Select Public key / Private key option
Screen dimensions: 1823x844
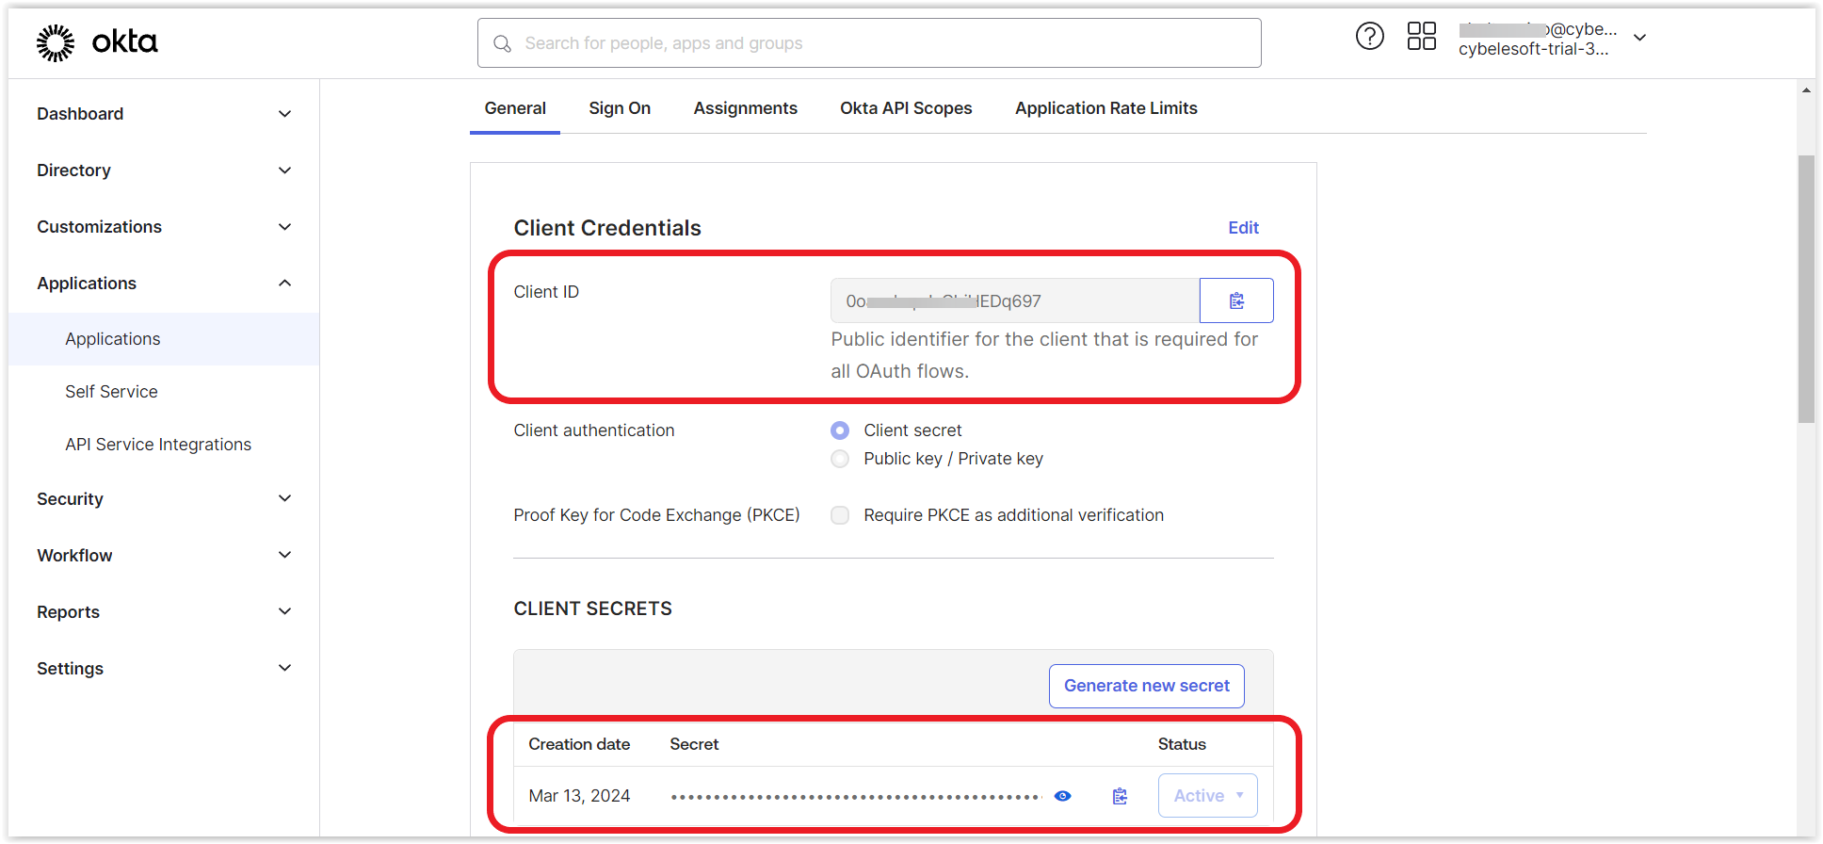coord(840,459)
